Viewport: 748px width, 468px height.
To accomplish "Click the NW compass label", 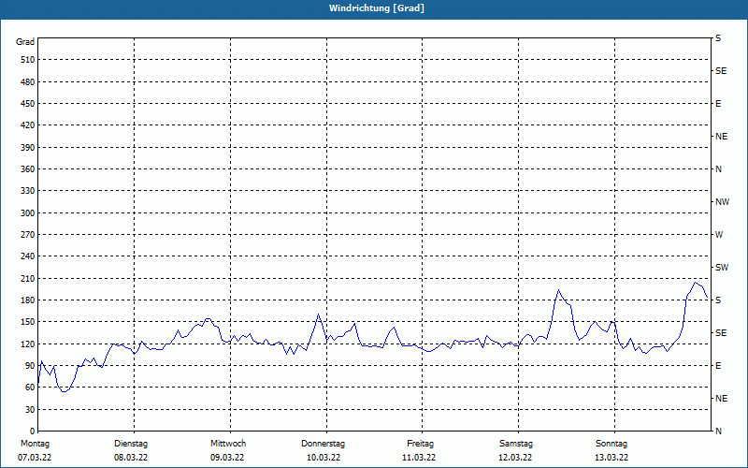I will click(x=722, y=202).
